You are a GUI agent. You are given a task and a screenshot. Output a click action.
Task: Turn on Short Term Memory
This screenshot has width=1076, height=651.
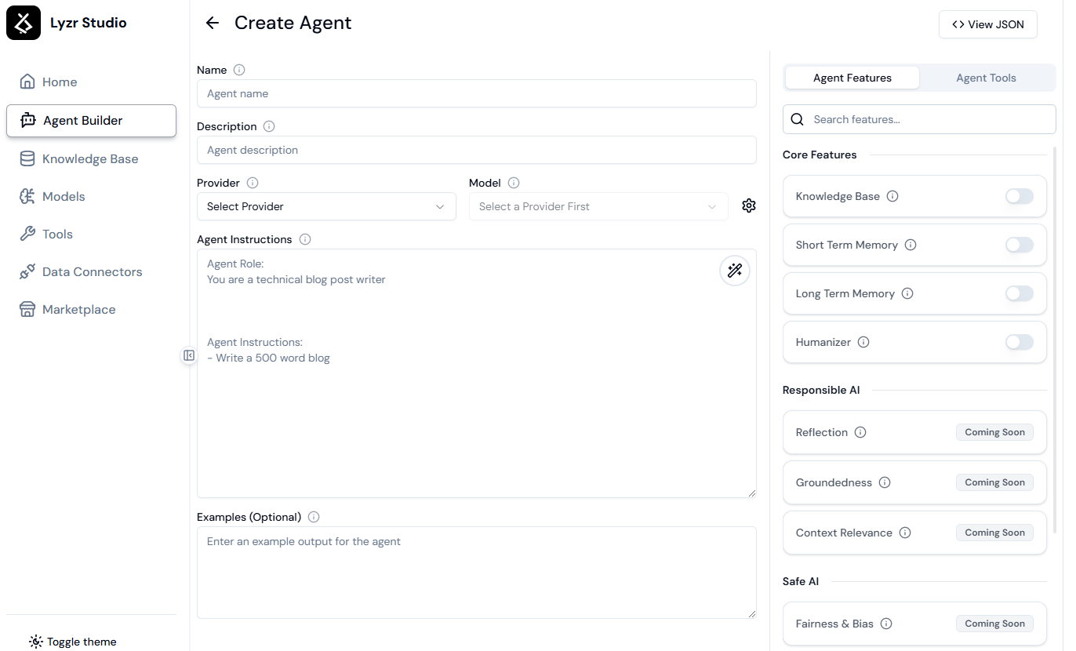pyautogui.click(x=1019, y=245)
